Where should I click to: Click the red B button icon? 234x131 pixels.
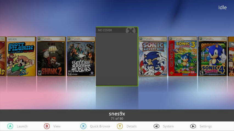coord(47,126)
